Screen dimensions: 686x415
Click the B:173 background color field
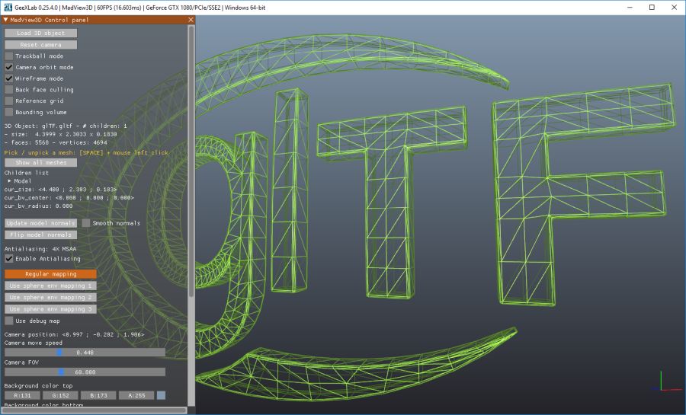[x=98, y=395]
